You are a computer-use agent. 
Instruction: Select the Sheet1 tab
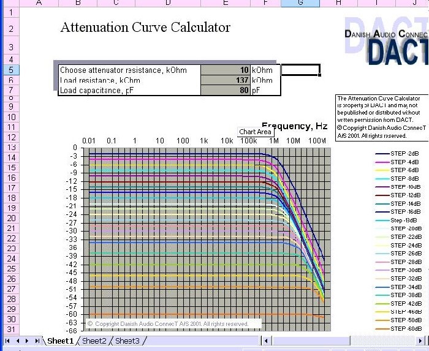tap(60, 341)
